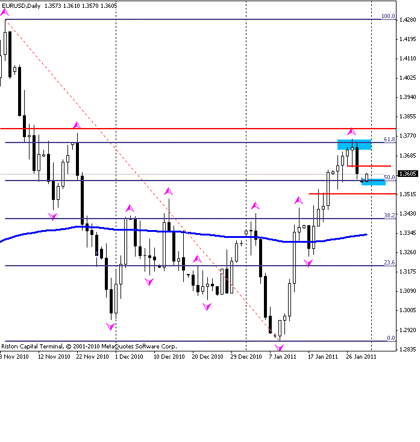Click the 1.4280 price axis label
This screenshot has width=420, height=442.
click(x=407, y=20)
